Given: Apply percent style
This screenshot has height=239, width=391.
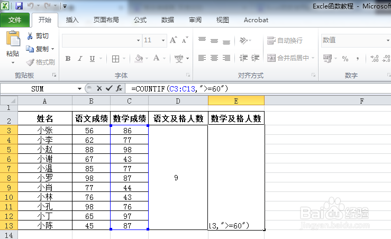Looking at the screenshot, I should (345, 59).
